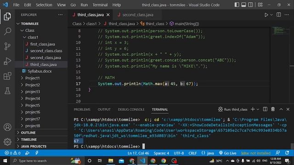Image resolution: width=294 pixels, height=165 pixels.
Task: Split the editor to the right
Action: click(279, 15)
